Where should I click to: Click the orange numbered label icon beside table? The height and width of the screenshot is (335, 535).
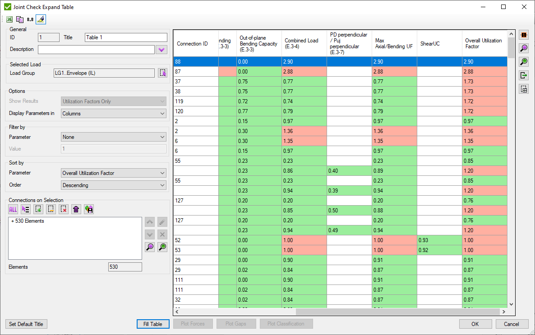(x=524, y=35)
